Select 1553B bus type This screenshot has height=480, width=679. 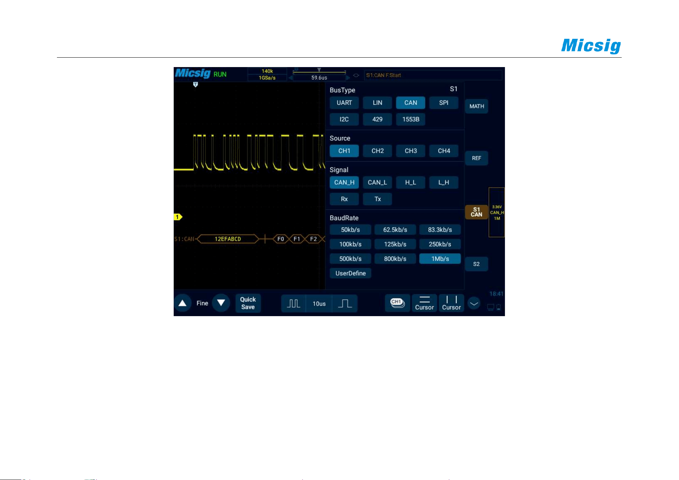(x=411, y=119)
